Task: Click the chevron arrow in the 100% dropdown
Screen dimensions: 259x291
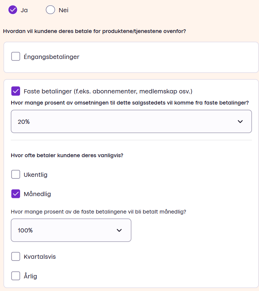Action: click(x=119, y=230)
